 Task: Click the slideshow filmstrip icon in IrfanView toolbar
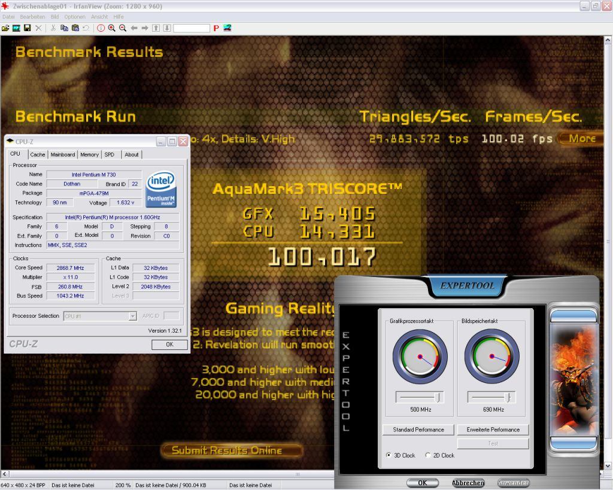16,28
